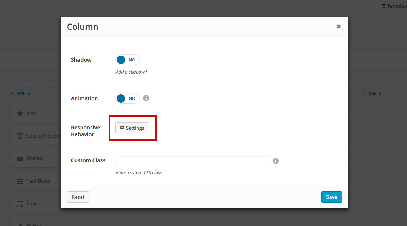Increase the 1/6 column width

pos(380,93)
